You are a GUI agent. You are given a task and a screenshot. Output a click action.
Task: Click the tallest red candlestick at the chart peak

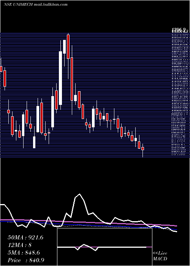tap(68, 47)
